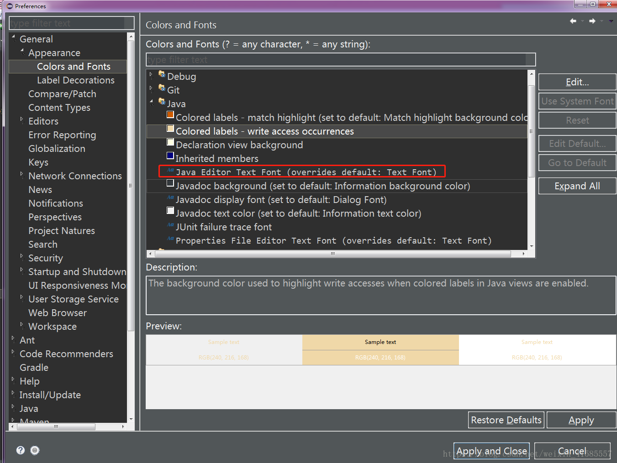
Task: Open the back history dropdown arrow
Action: (x=583, y=21)
